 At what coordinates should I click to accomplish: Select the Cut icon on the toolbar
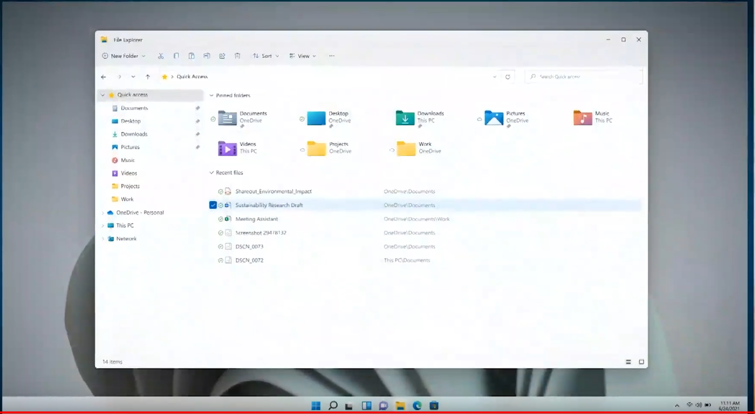point(161,56)
